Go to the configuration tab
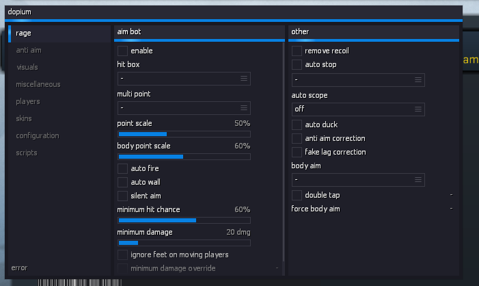 [38, 135]
